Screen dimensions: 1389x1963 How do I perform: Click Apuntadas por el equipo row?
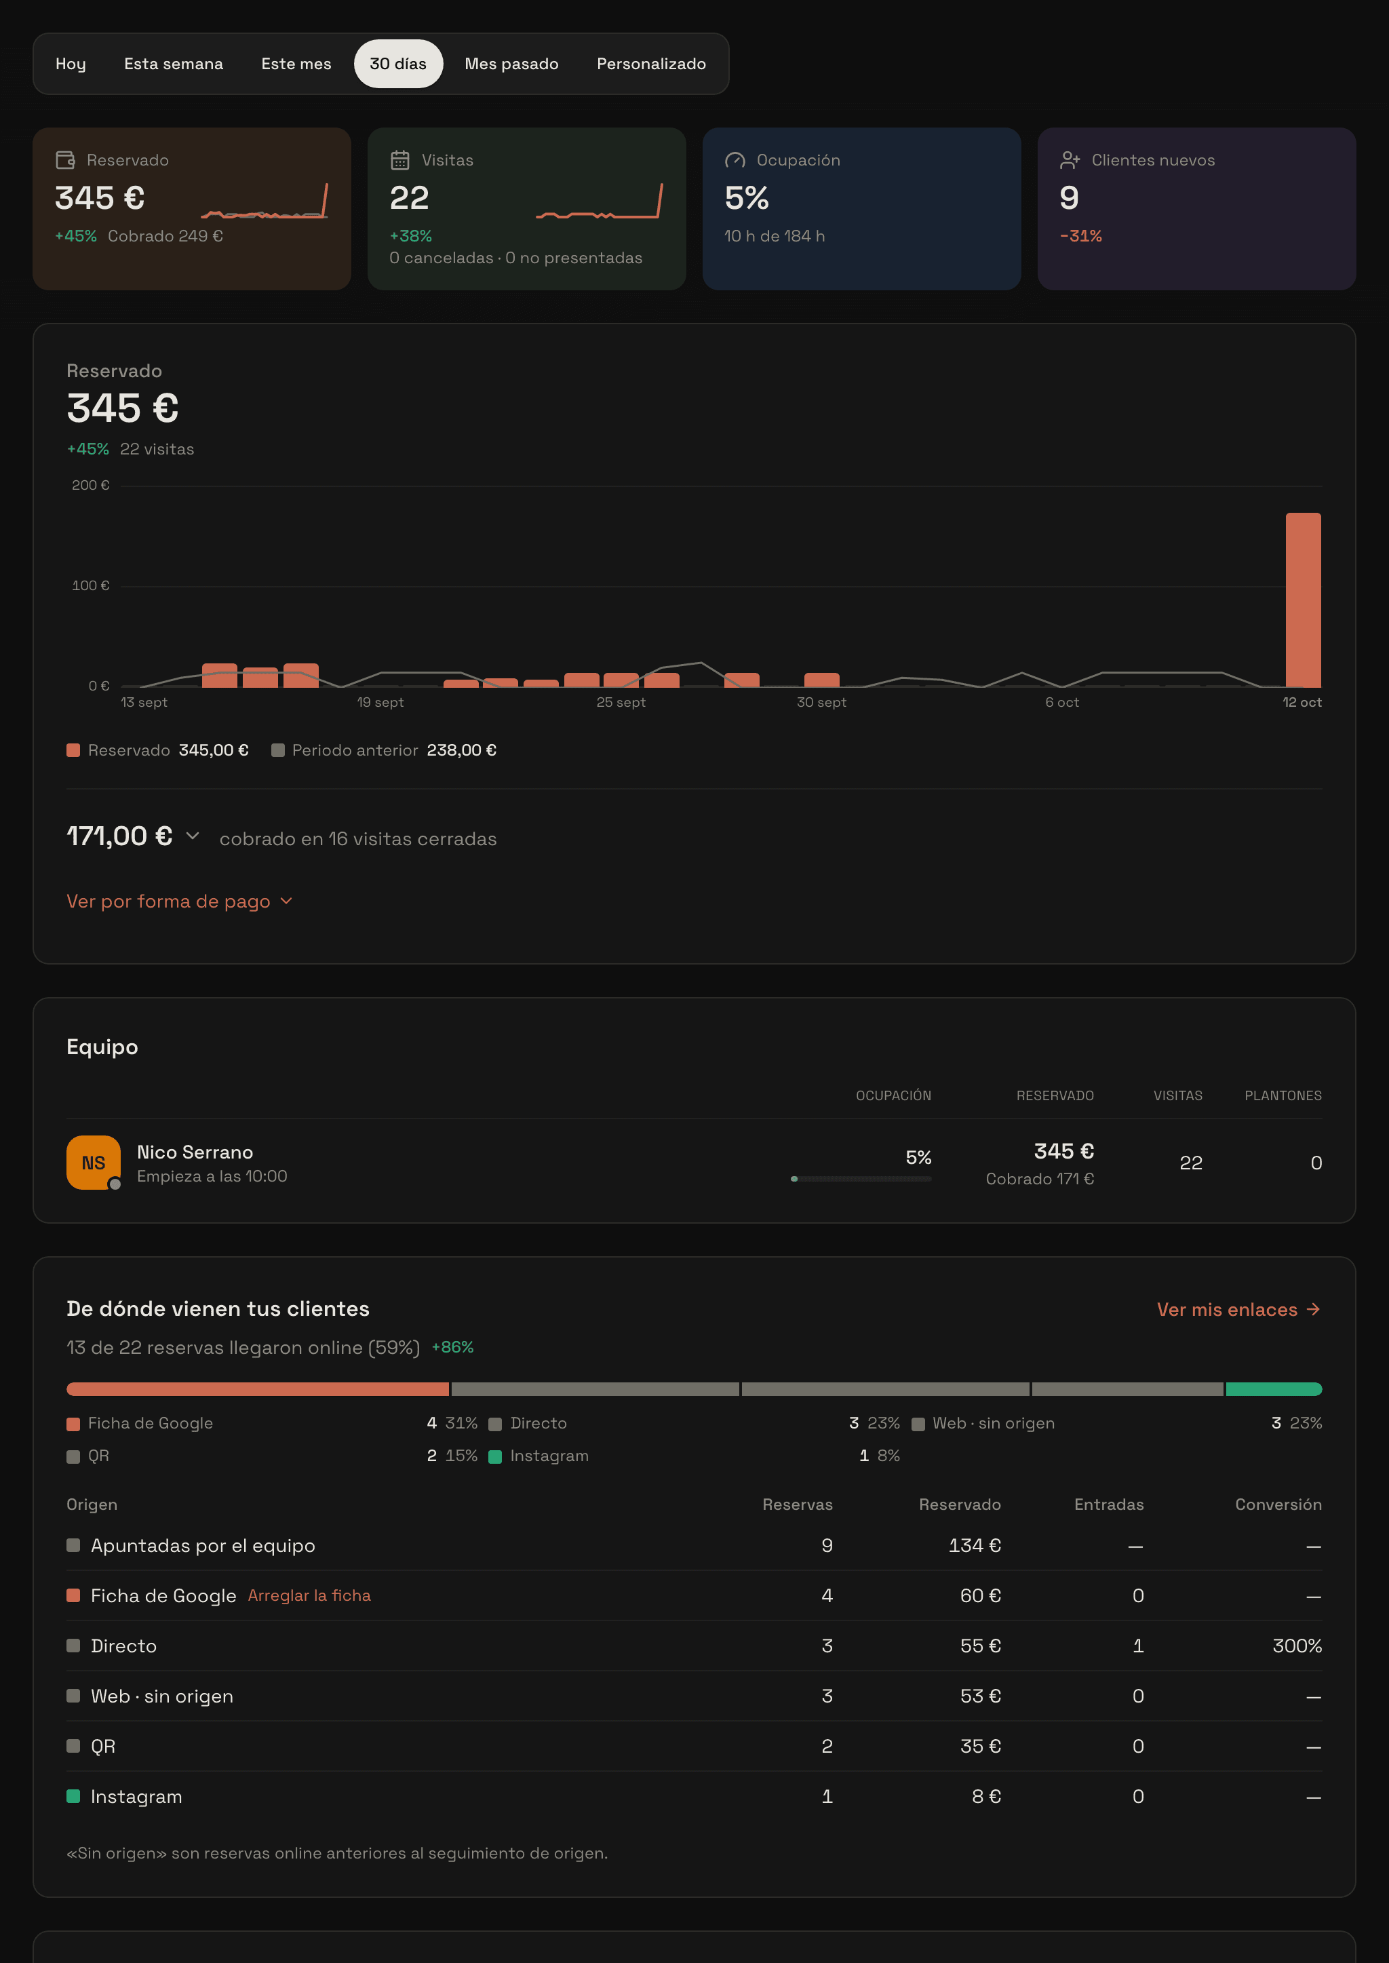point(694,1546)
